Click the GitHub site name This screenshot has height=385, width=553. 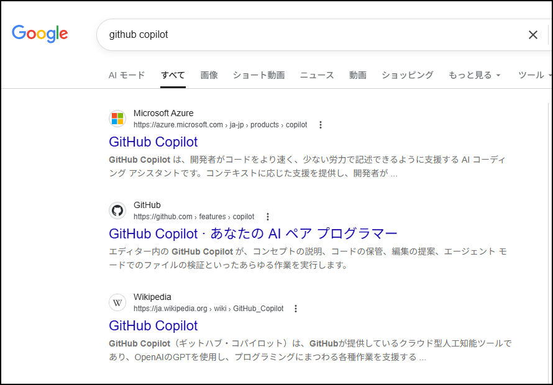(x=147, y=205)
